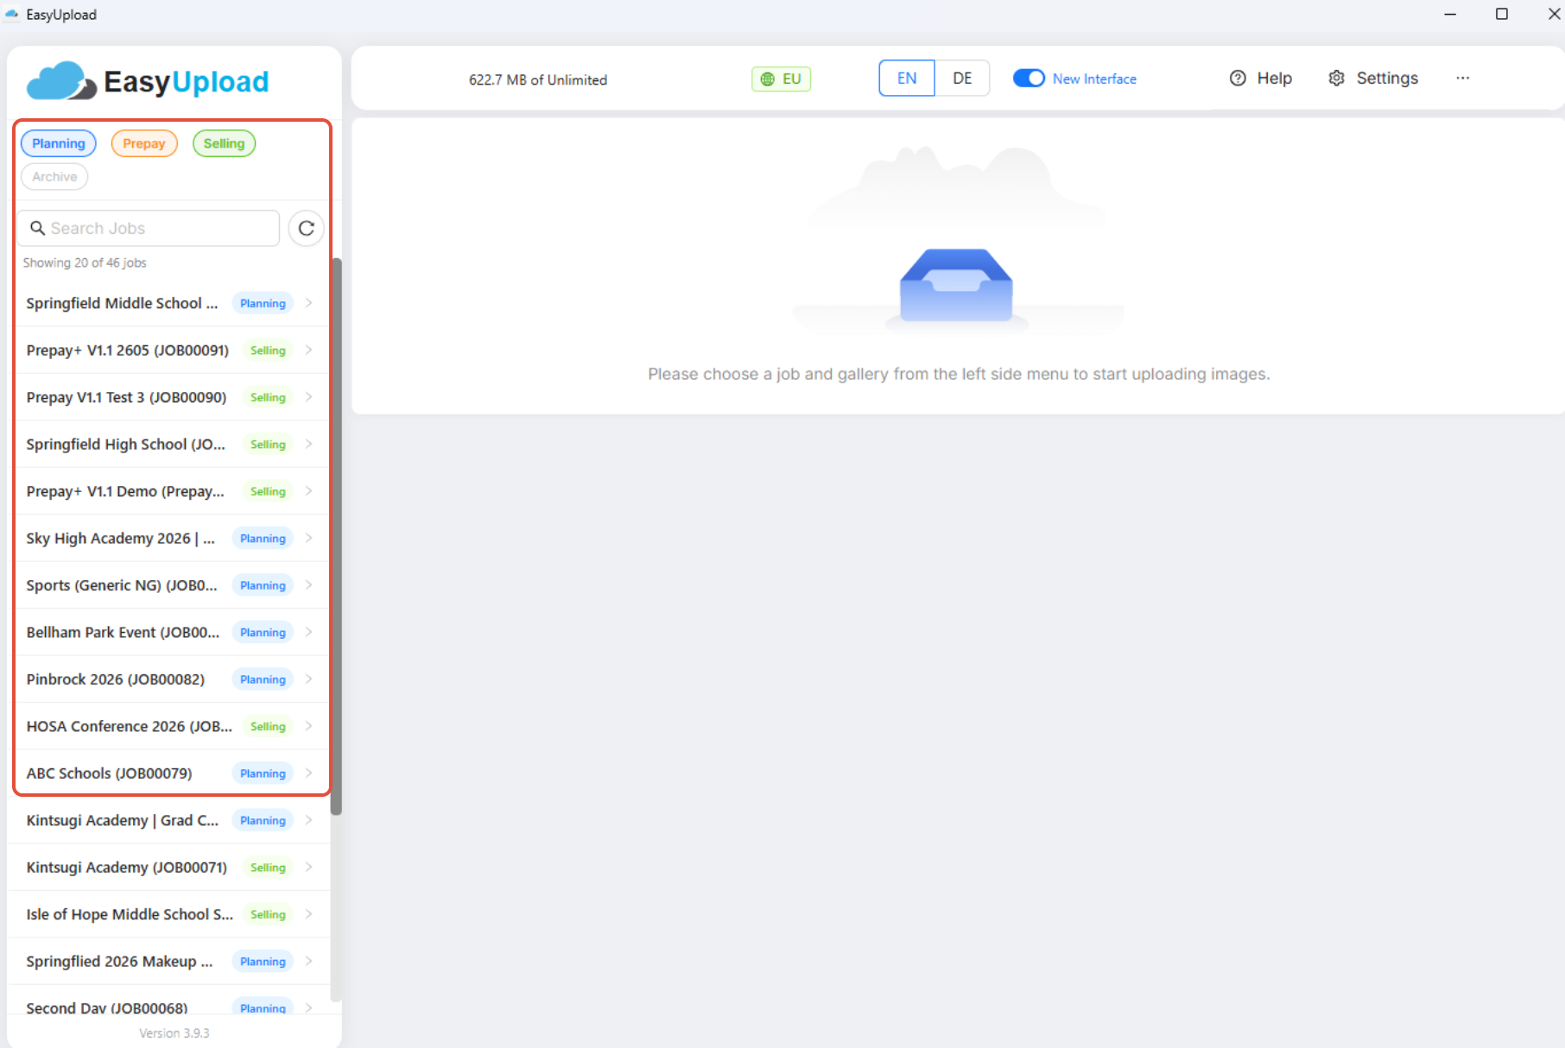Click the Selling badge on Kintsugi Academy (JOB00071)
This screenshot has width=1565, height=1048.
[x=268, y=868]
